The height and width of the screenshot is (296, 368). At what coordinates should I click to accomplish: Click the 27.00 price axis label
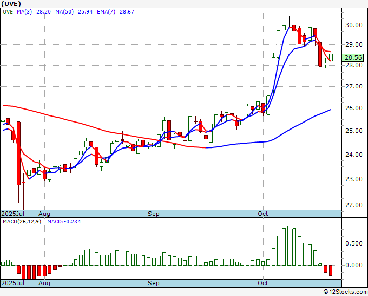click(x=354, y=87)
